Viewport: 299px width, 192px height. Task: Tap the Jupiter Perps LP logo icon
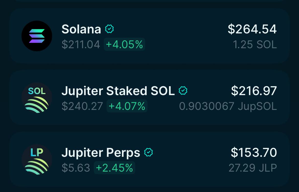click(x=37, y=159)
